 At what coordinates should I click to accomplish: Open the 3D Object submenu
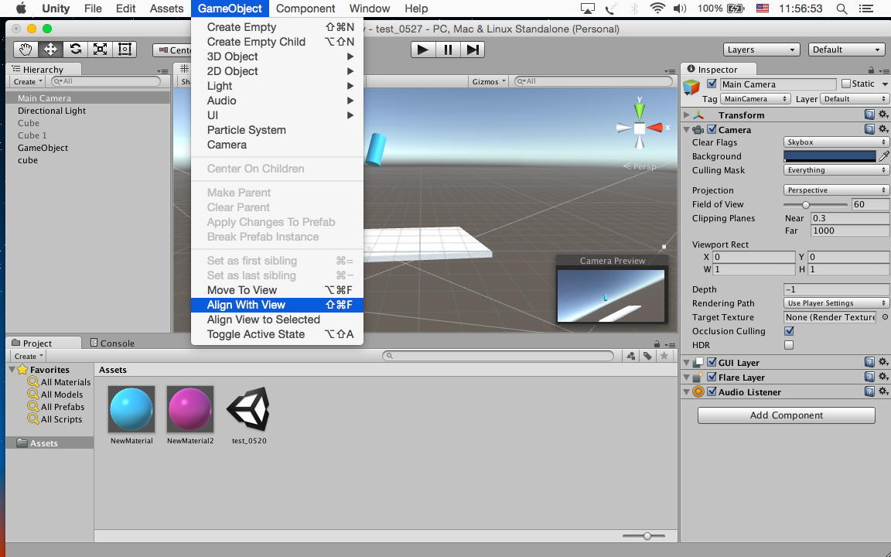coord(278,56)
